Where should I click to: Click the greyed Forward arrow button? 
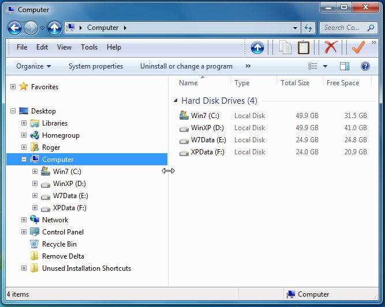pyautogui.click(x=31, y=28)
